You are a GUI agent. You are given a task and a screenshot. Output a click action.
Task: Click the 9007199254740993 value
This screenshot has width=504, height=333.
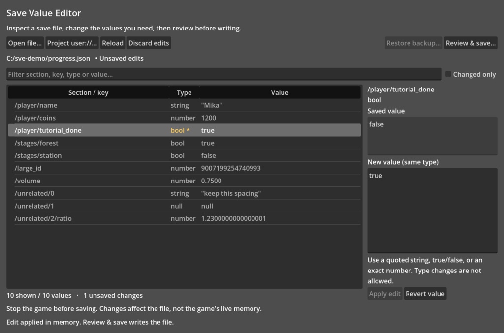231,168
